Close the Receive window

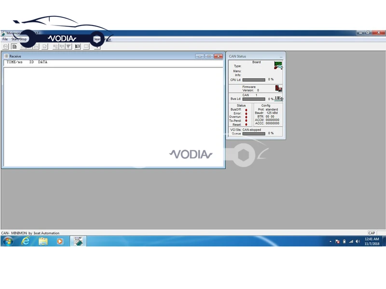[x=219, y=56]
